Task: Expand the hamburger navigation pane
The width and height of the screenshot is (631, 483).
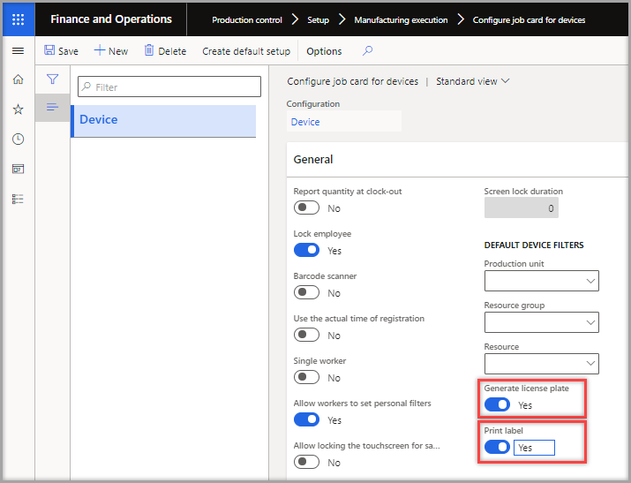Action: [19, 50]
